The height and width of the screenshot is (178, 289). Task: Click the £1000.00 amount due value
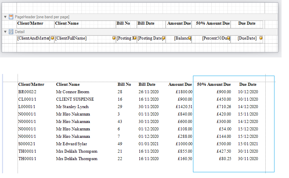(184, 144)
